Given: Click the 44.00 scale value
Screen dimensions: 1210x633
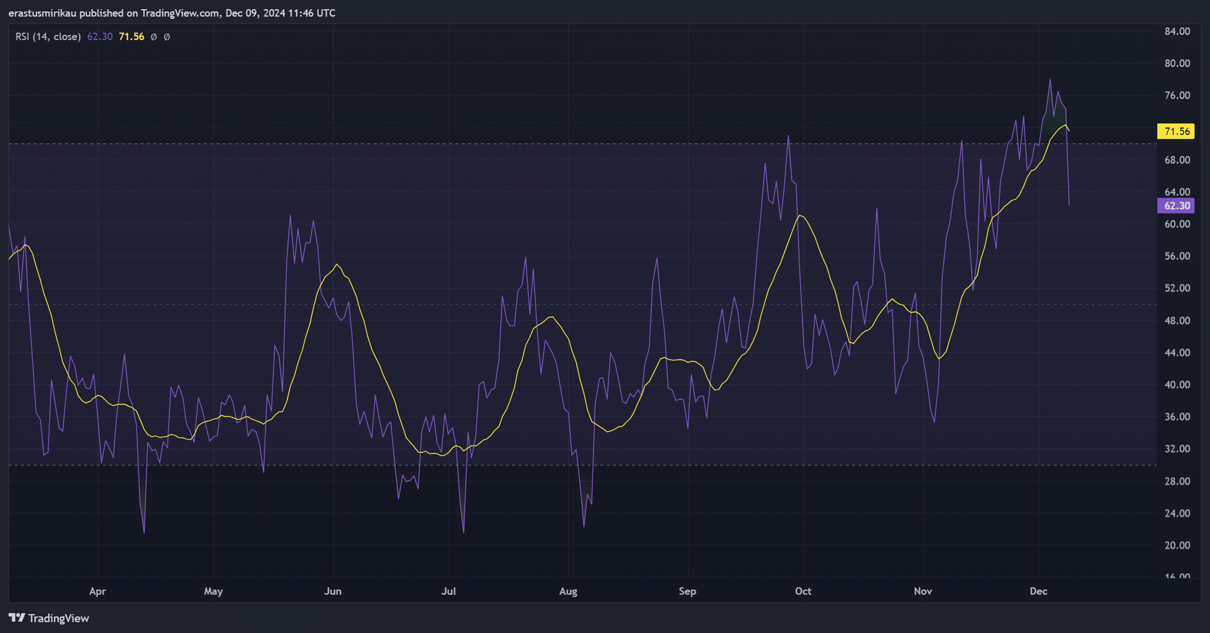Looking at the screenshot, I should 1177,353.
